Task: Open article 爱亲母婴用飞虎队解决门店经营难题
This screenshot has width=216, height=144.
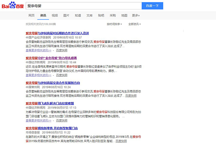Action: click(x=52, y=103)
